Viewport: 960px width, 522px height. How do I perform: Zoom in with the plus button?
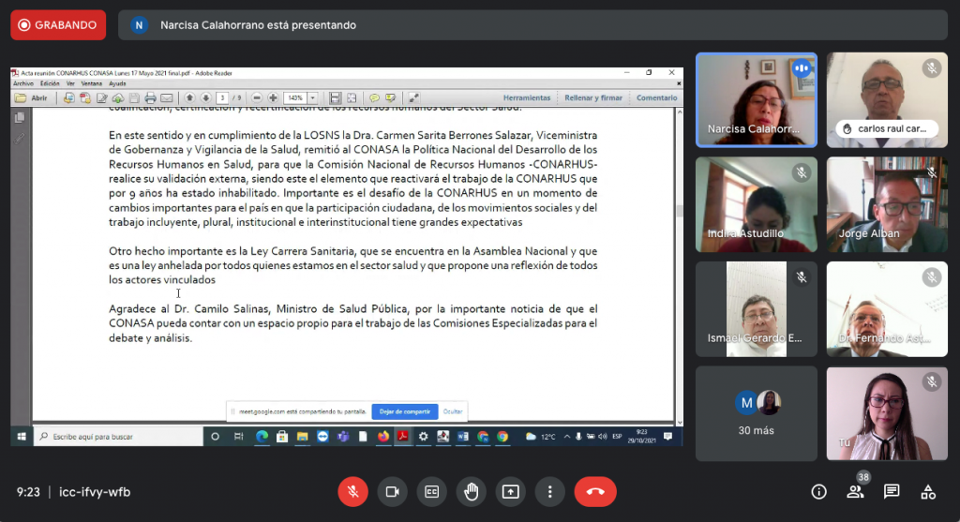[273, 97]
